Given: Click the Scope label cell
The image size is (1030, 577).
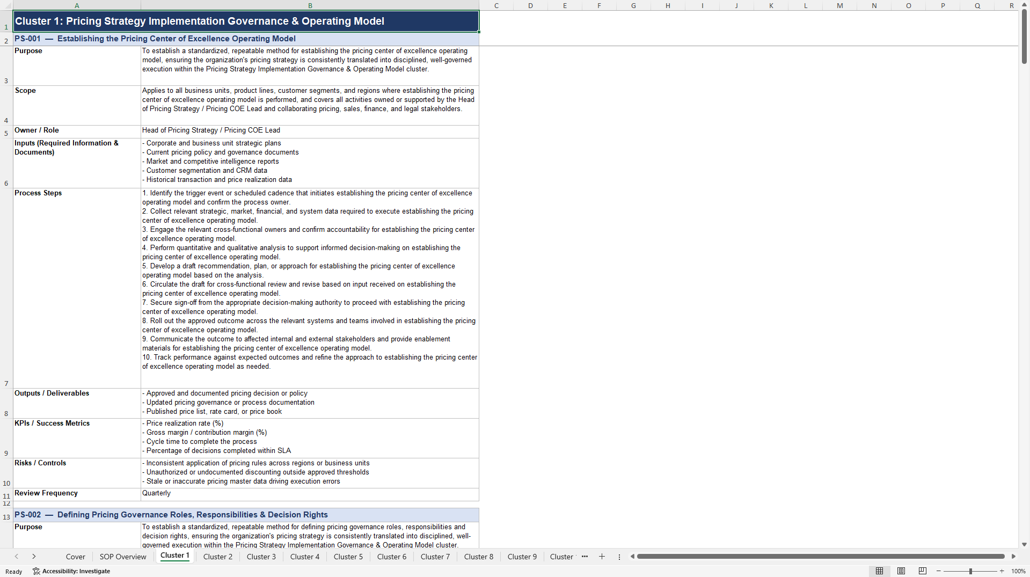Looking at the screenshot, I should 77,106.
